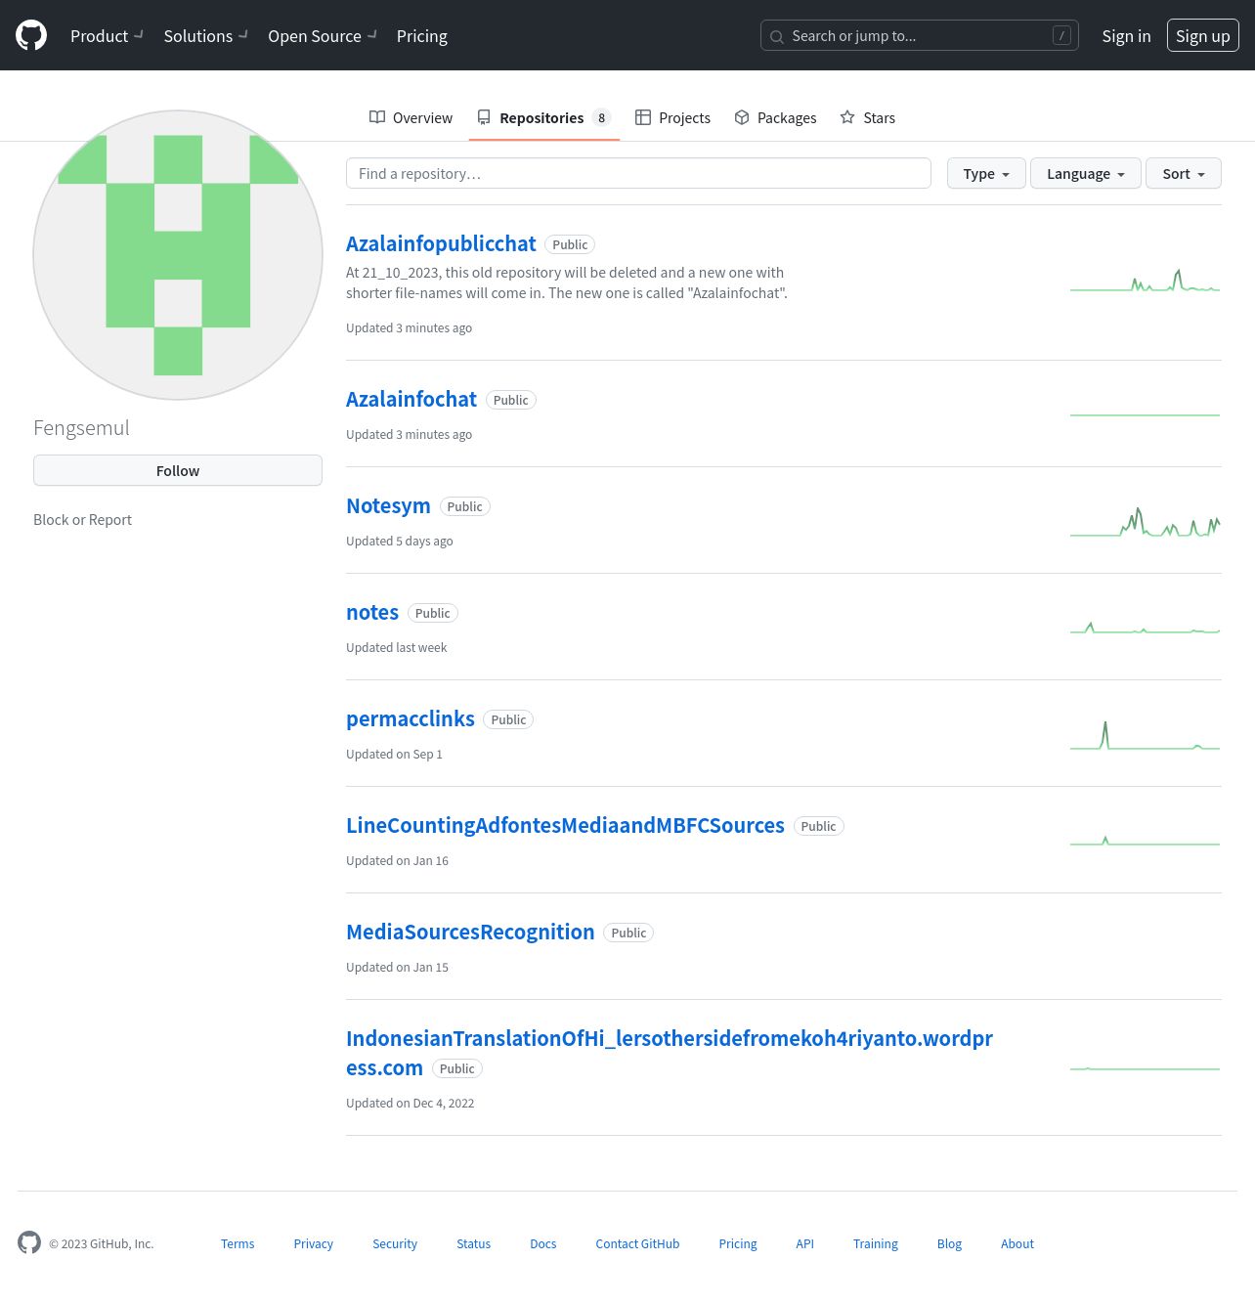Open the Privacy footer link
The width and height of the screenshot is (1255, 1303).
313,1243
